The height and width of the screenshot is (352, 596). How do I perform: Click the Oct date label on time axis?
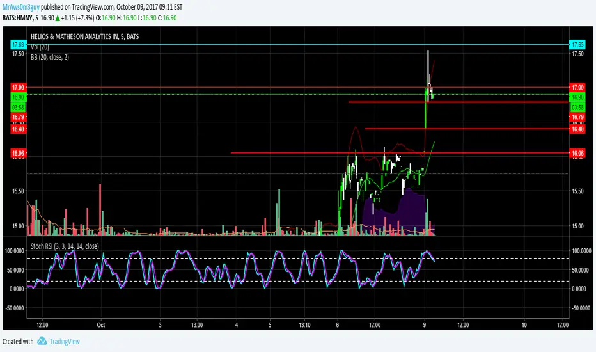tap(101, 325)
